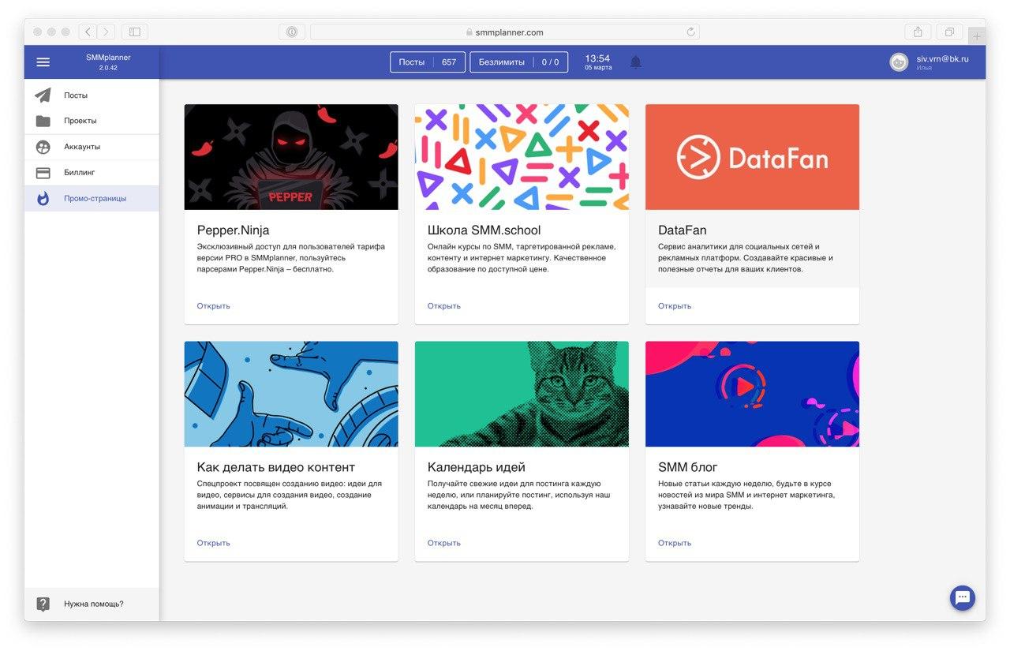Screen dimensions: 1010x651
Task: Click the Календарь идей card title
Action: coord(476,467)
